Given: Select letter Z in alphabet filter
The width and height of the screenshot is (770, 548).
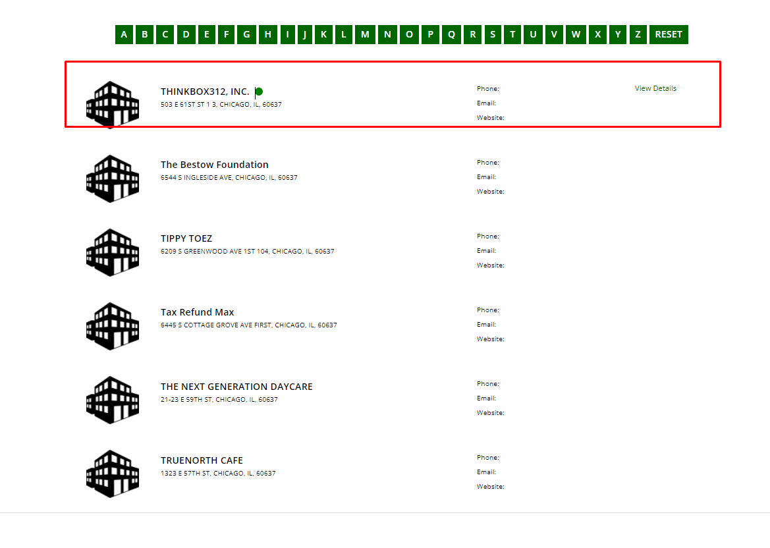Looking at the screenshot, I should [x=637, y=34].
